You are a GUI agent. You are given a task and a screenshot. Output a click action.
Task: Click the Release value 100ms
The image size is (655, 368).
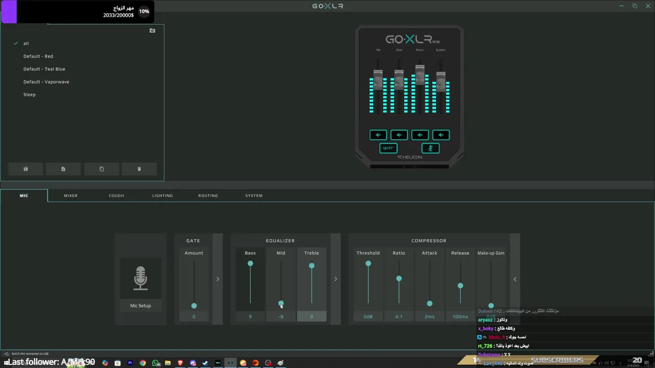[460, 317]
